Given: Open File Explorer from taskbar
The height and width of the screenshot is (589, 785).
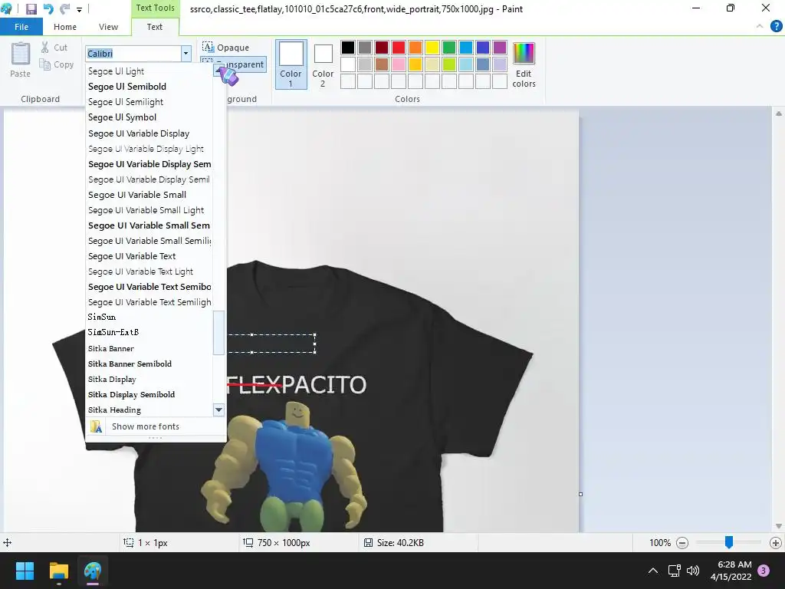Looking at the screenshot, I should (x=58, y=571).
